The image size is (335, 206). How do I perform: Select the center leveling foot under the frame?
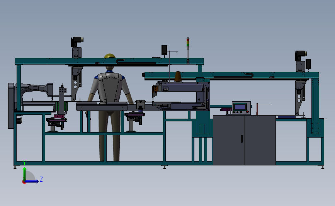click(164, 168)
